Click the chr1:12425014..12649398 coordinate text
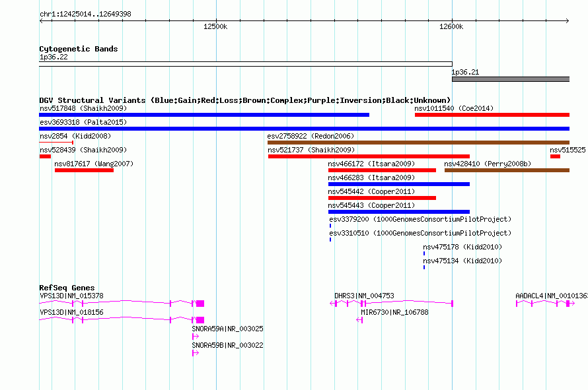This screenshot has height=390, width=588. (85, 14)
